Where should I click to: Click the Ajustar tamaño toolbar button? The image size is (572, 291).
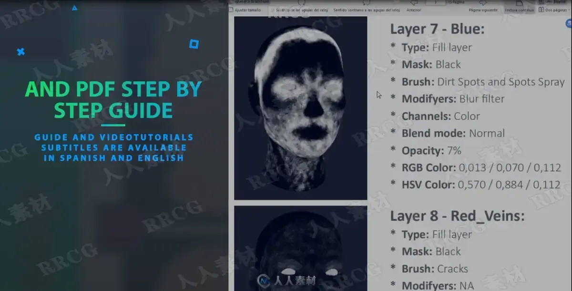point(245,10)
